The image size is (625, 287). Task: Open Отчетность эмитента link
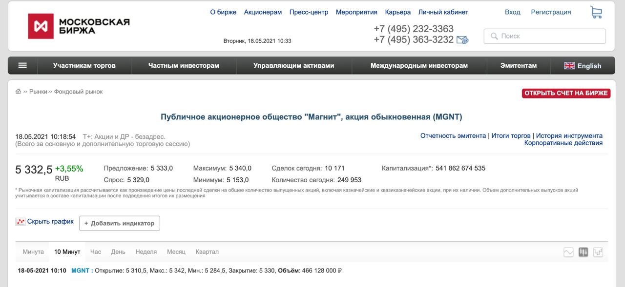(453, 136)
